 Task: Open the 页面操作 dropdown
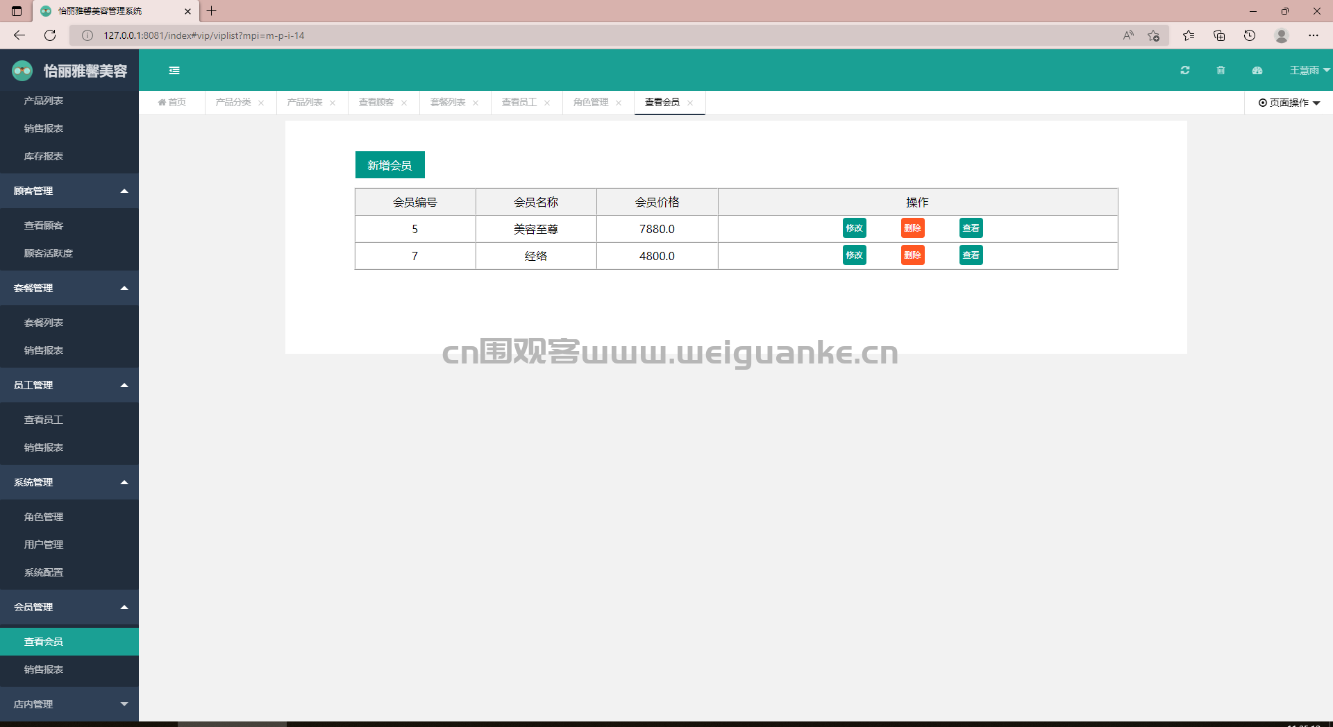coord(1289,103)
